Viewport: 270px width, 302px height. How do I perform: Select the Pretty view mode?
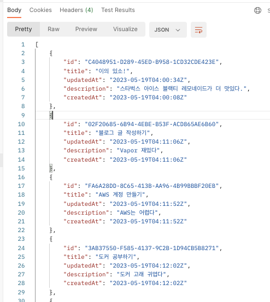24,29
